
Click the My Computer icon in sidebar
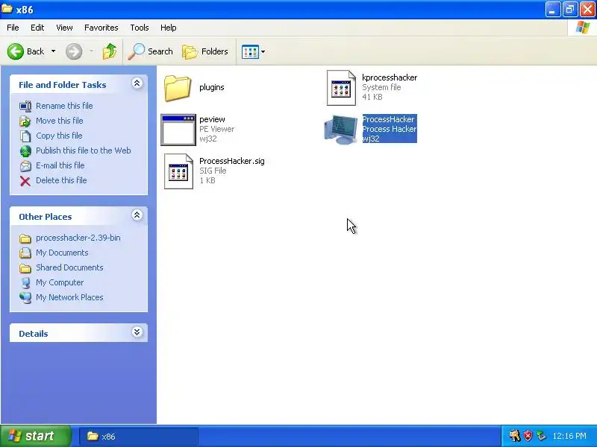pos(25,283)
